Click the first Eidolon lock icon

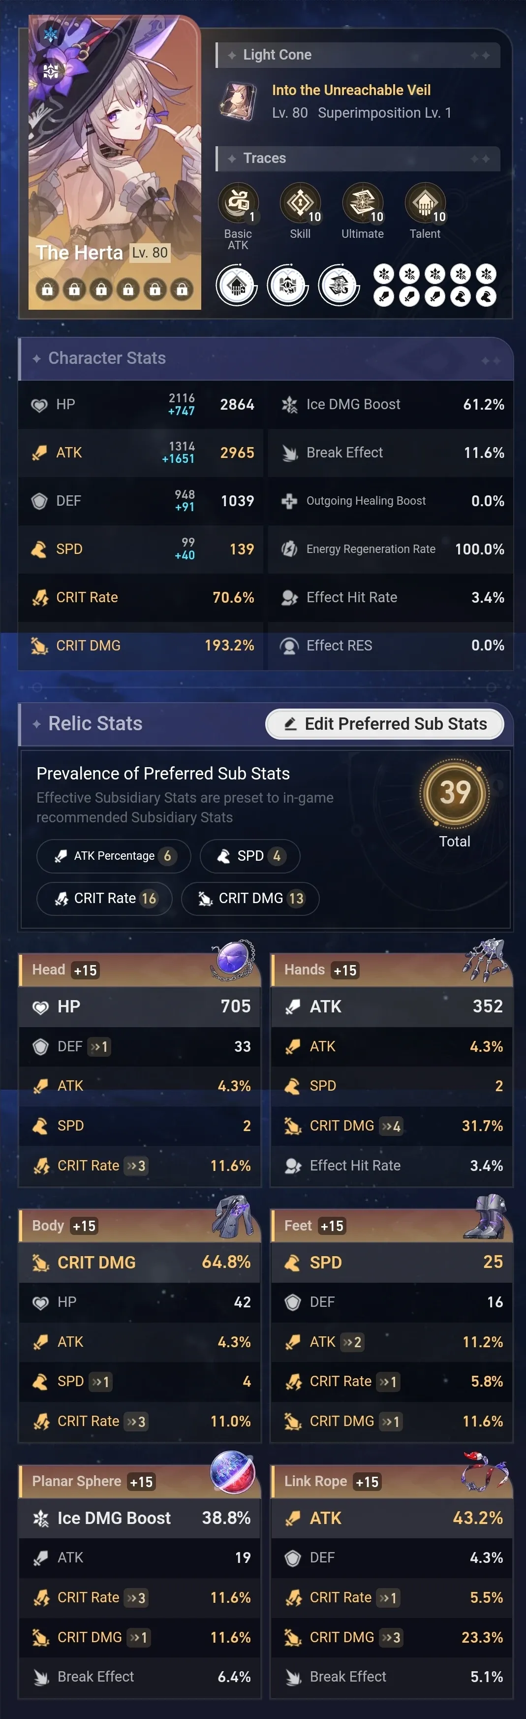tap(47, 289)
